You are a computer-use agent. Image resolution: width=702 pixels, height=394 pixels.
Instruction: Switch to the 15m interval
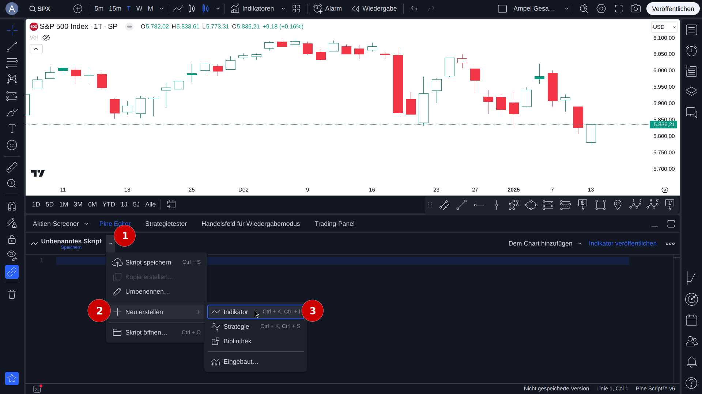tap(115, 9)
